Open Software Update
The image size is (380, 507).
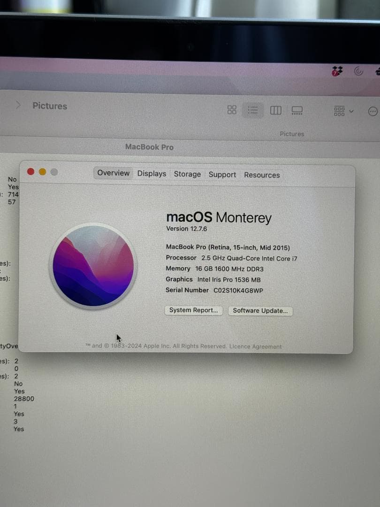coord(260,311)
